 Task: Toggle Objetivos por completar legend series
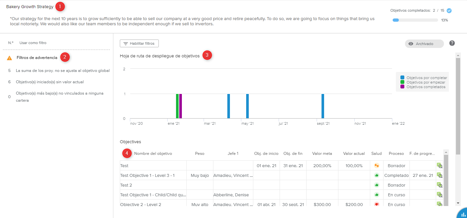[x=423, y=78]
